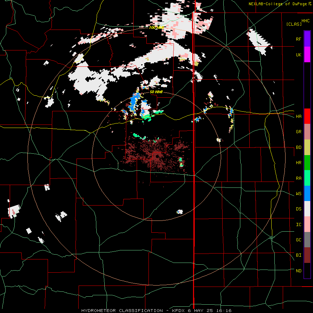Select the GR graupel legend color swatch
Screen dimensions: 313x313
tap(307, 132)
